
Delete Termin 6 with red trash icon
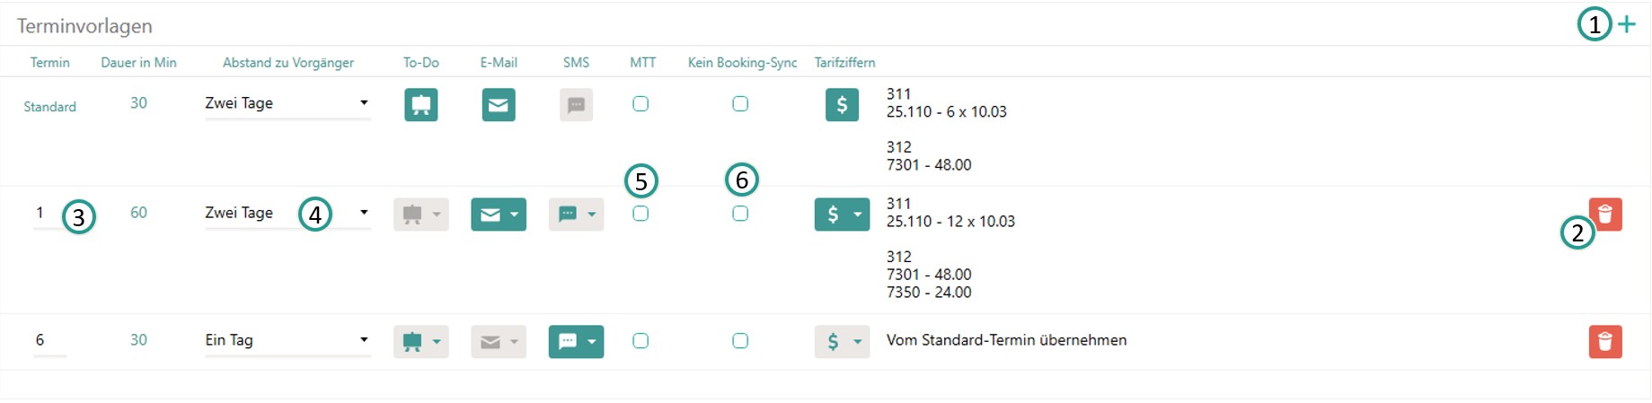(x=1605, y=342)
